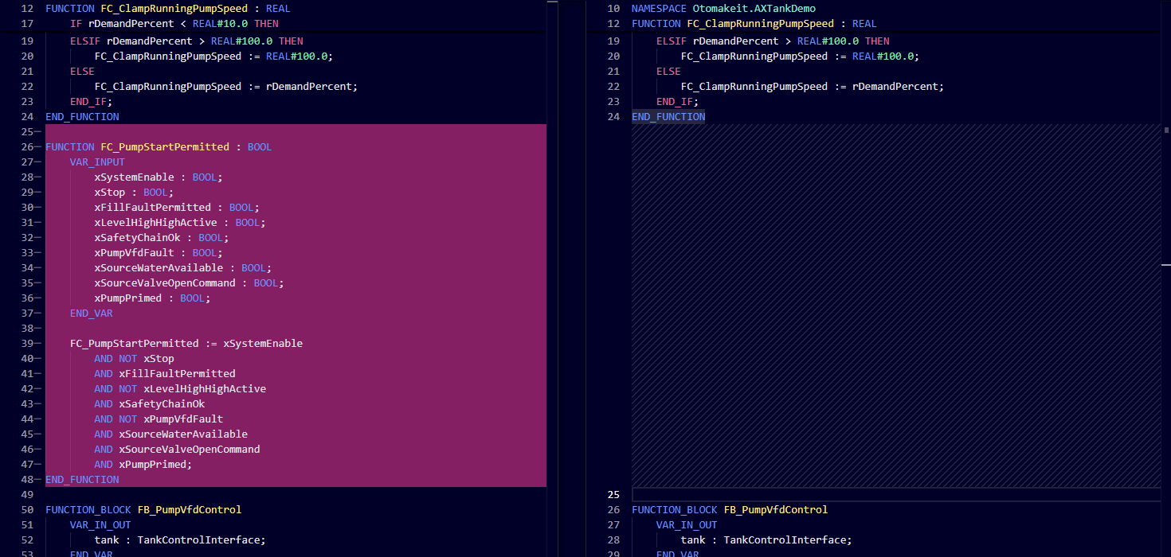Click "END_FUNCTION" on line 24 of left pane
The width and height of the screenshot is (1171, 557).
pos(82,116)
